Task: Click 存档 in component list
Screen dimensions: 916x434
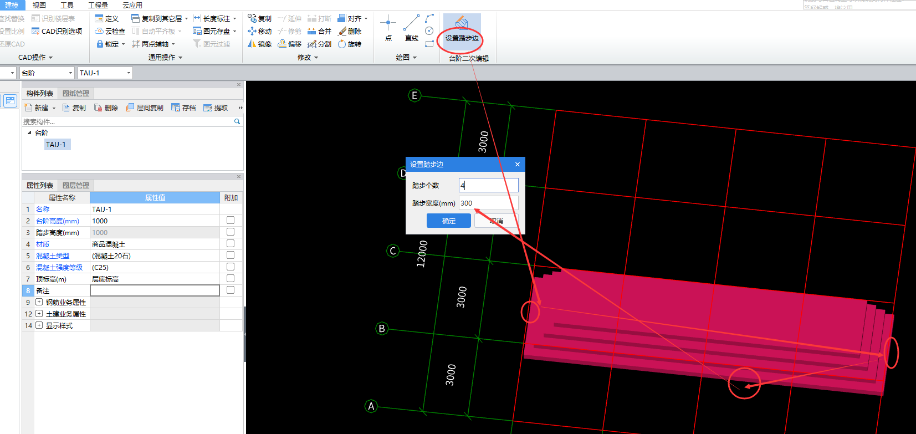Action: (183, 108)
